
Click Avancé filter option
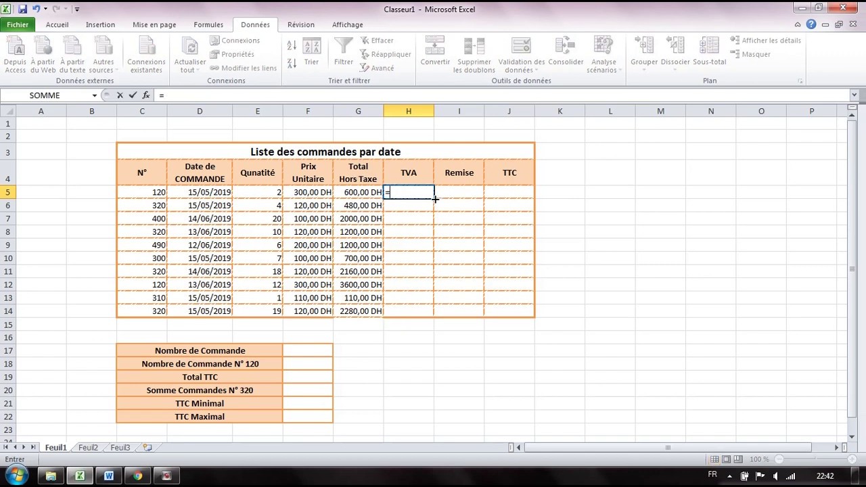377,68
